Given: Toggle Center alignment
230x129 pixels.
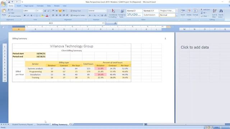Looking at the screenshot, I should pos(57,15).
